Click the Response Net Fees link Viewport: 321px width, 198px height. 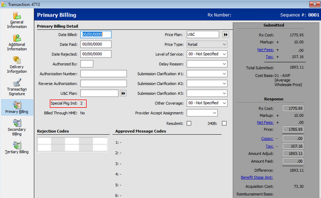[265, 122]
